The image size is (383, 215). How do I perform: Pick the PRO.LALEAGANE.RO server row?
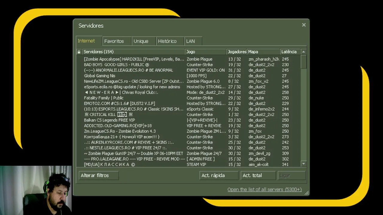[189, 159]
